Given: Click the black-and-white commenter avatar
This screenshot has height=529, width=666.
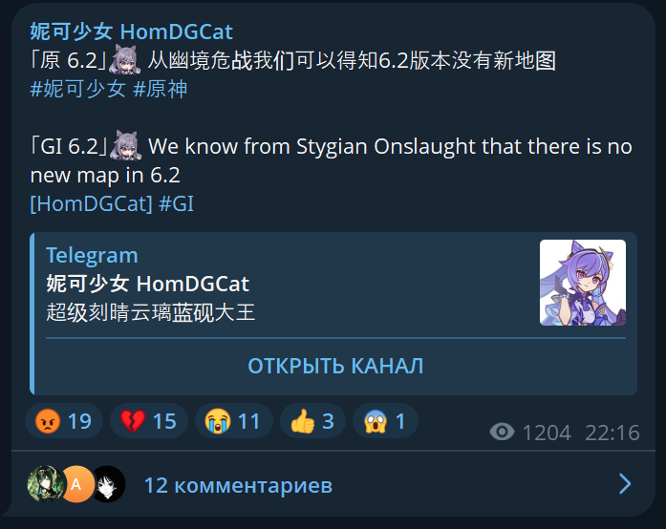Looking at the screenshot, I should coord(108,484).
